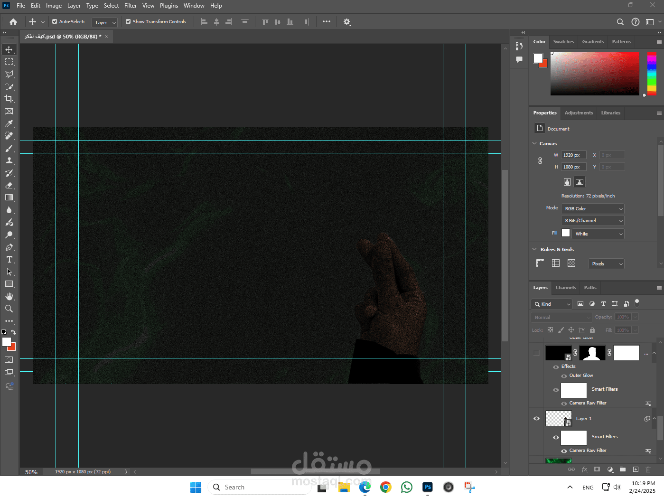
Task: Select the Polygonal Lasso tool
Action: tap(9, 74)
